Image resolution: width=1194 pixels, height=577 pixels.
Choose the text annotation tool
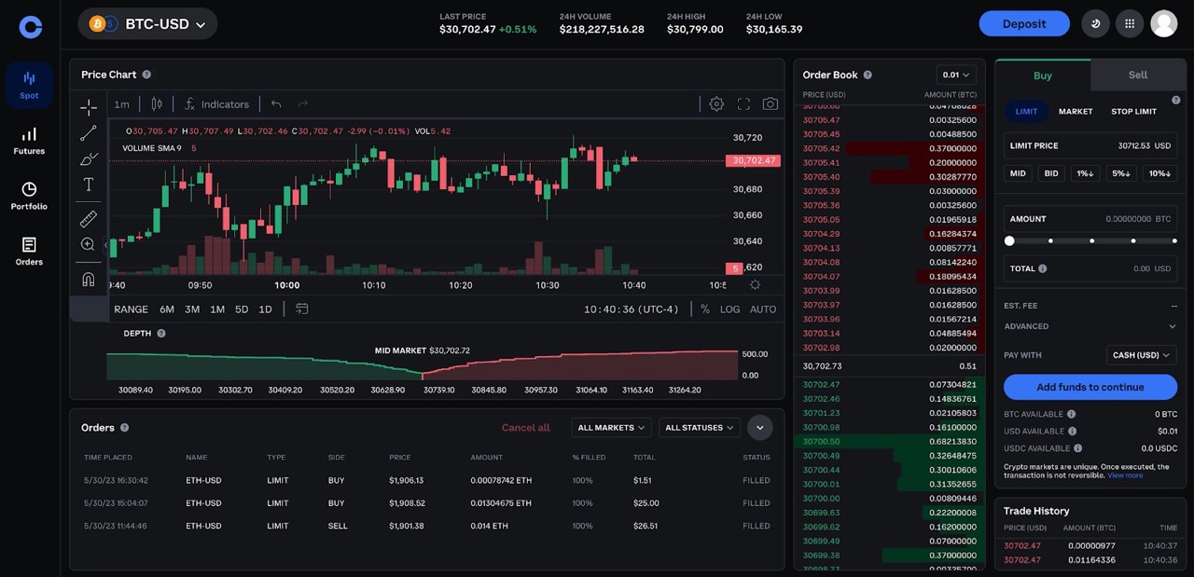click(x=89, y=185)
